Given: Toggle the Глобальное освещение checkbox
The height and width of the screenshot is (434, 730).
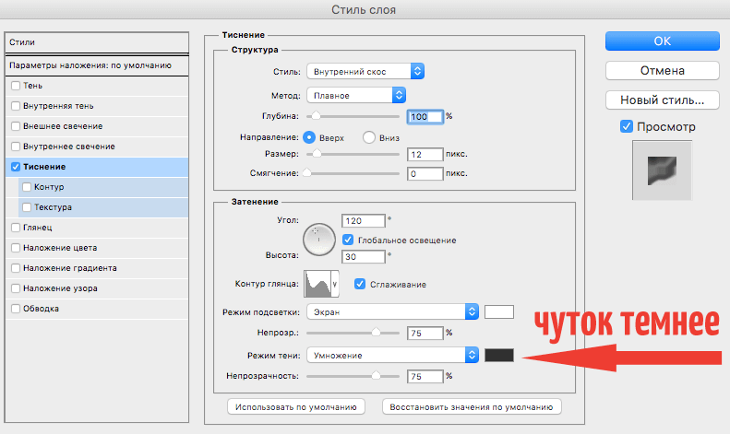Looking at the screenshot, I should point(348,240).
